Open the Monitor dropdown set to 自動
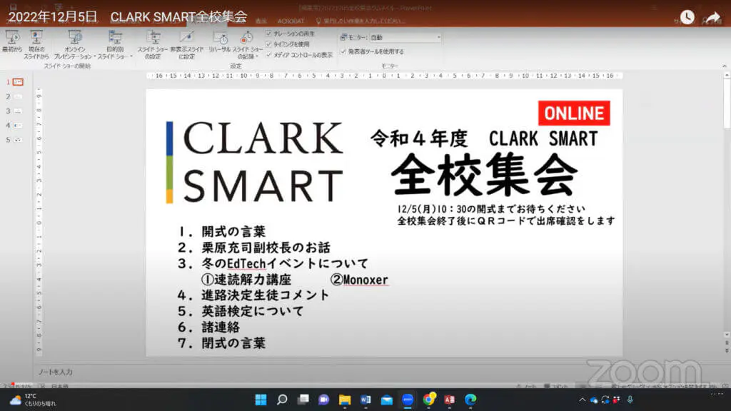 click(x=405, y=37)
